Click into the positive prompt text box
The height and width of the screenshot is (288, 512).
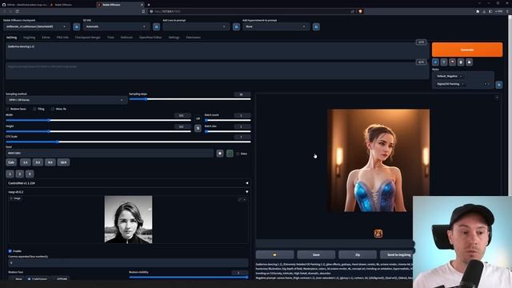point(217,50)
